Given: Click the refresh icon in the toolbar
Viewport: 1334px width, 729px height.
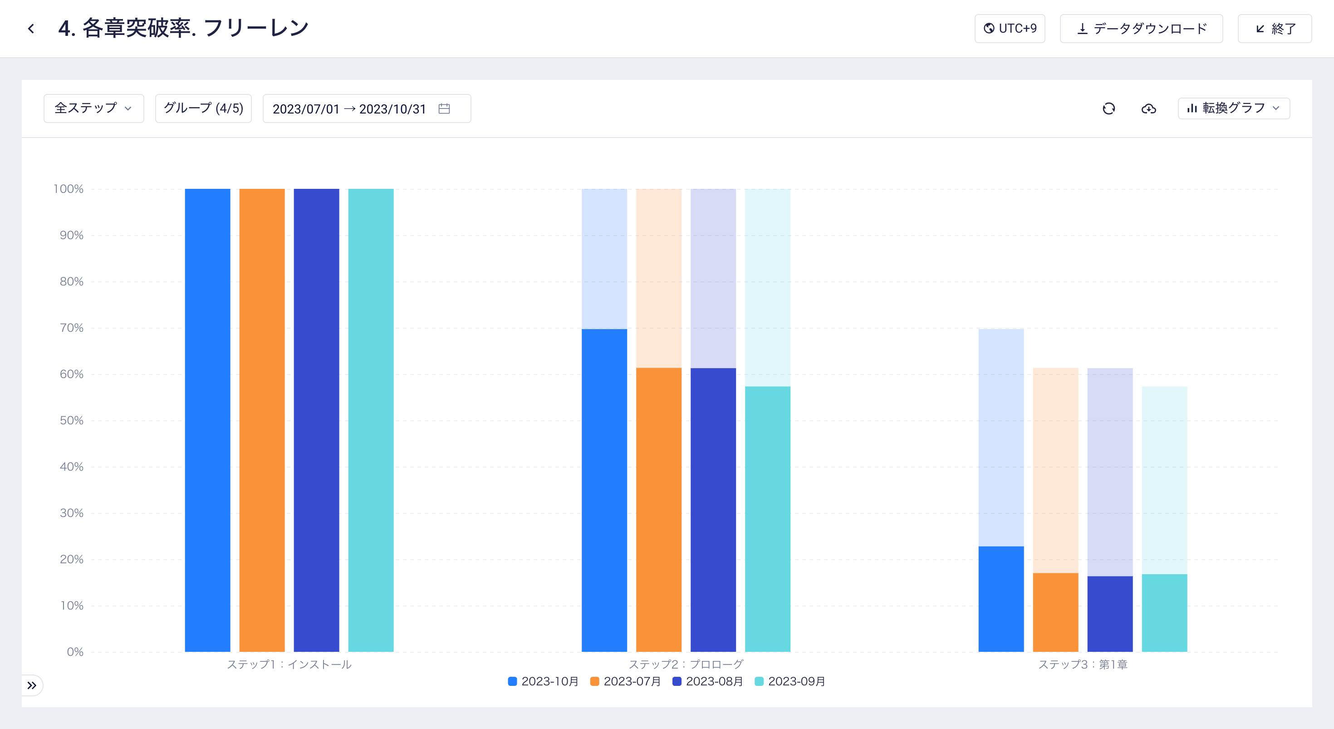Looking at the screenshot, I should [1109, 109].
